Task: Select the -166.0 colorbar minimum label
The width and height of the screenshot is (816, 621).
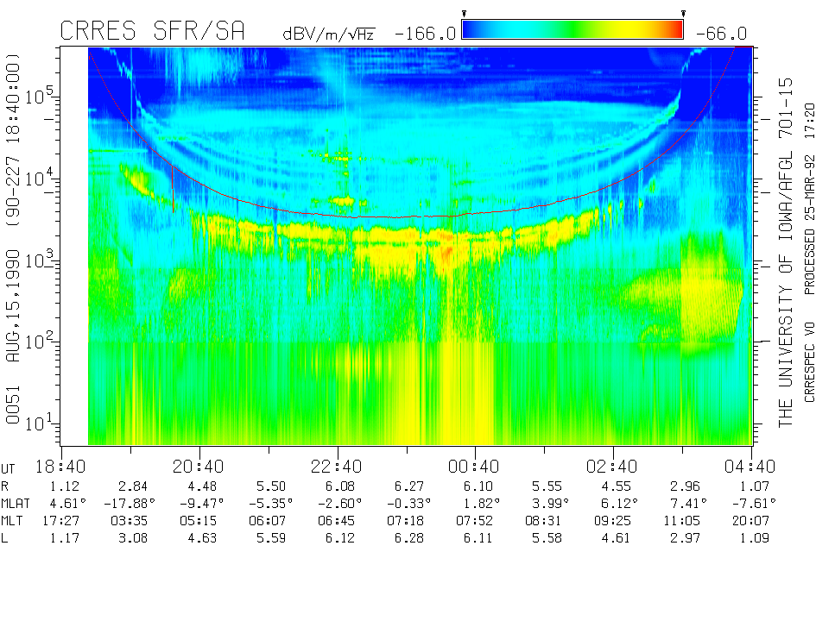Action: coord(425,34)
